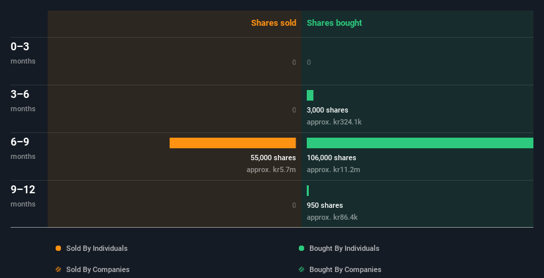This screenshot has height=278, width=544.
Task: Toggle the Sold By Individuals legend label
Action: tap(97, 248)
